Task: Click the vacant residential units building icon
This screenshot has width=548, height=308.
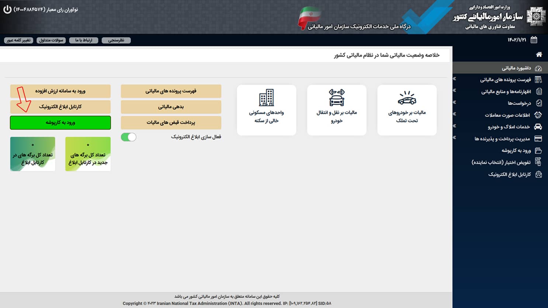Action: pyautogui.click(x=266, y=98)
